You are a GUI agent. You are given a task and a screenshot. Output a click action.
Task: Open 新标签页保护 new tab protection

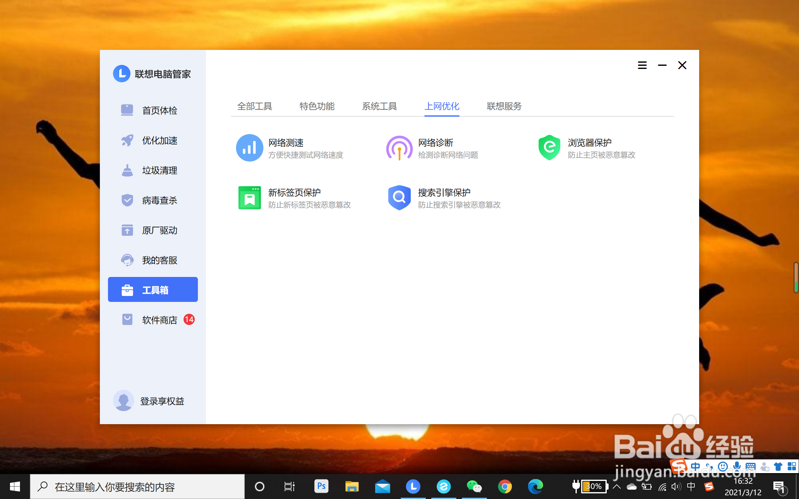point(294,198)
